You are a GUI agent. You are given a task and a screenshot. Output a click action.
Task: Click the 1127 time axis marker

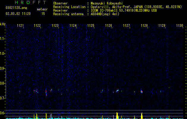(127, 26)
